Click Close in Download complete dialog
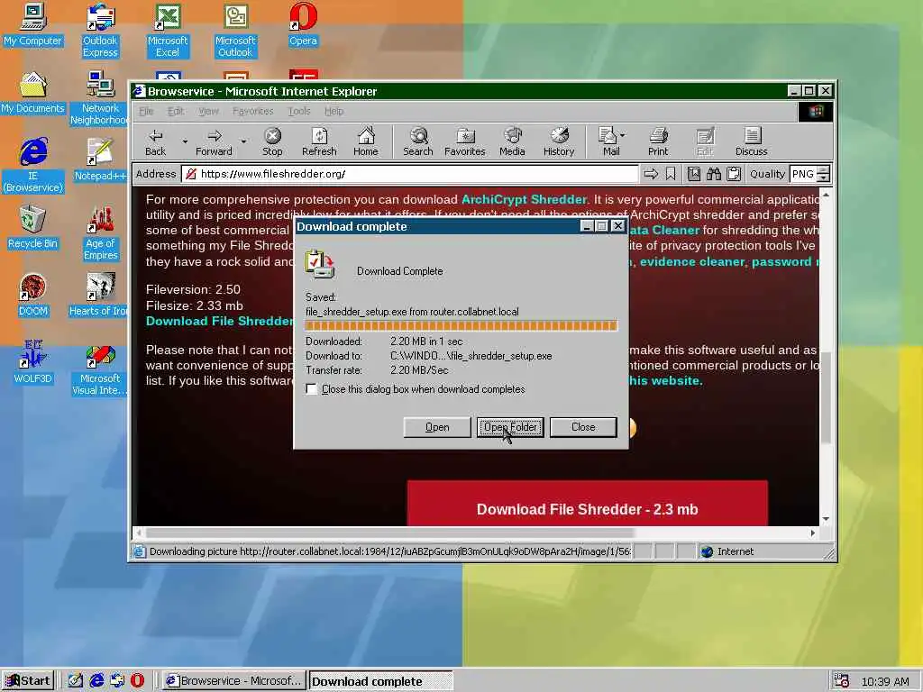923x692 pixels. pos(583,427)
